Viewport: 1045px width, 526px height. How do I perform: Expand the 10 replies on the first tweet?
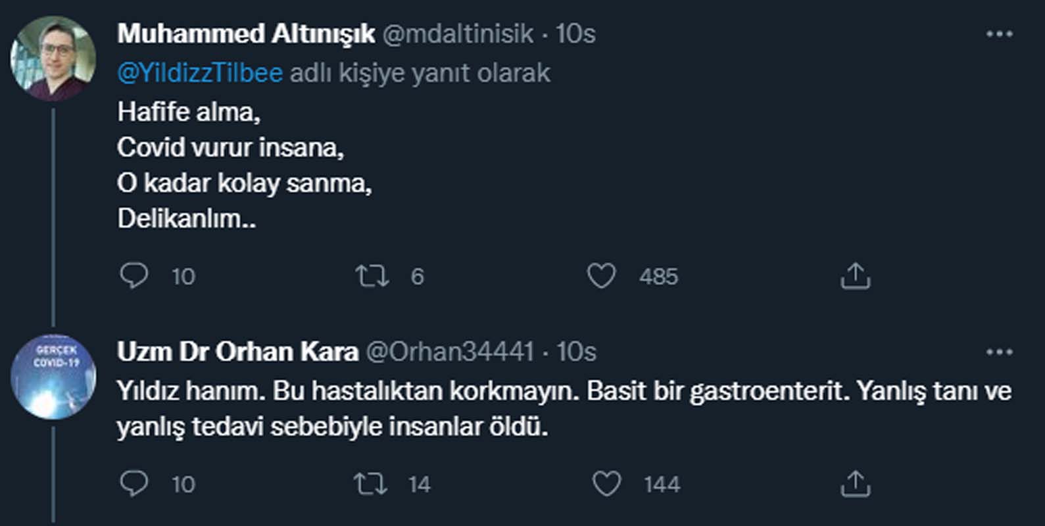coord(134,277)
